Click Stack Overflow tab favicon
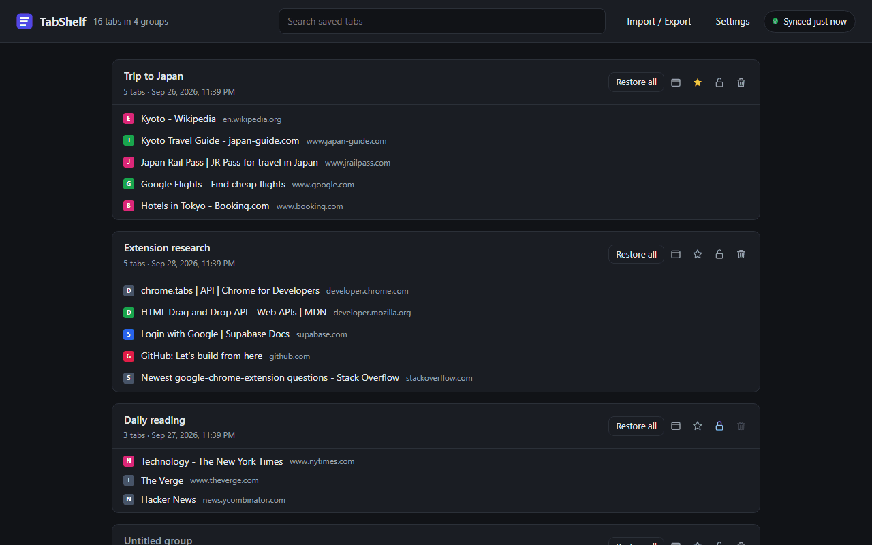 pyautogui.click(x=129, y=378)
